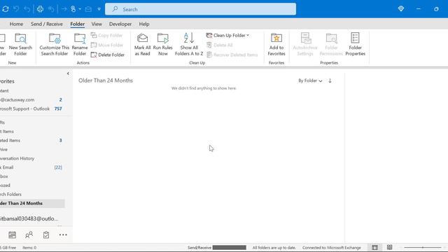Screen dimensions: 448x252
Task: Click Customize This Search Folder
Action: [x=55, y=44]
